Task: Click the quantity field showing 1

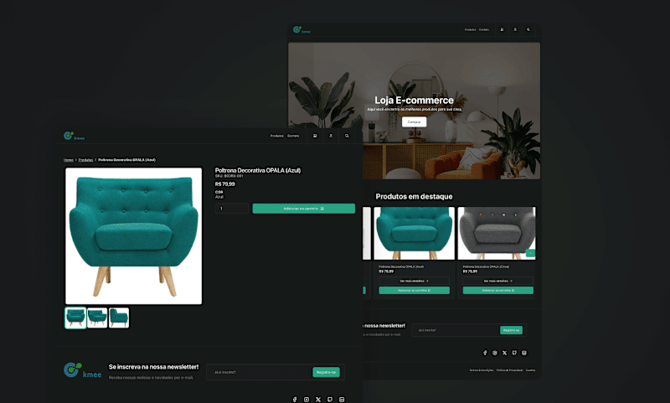Action: 232,209
